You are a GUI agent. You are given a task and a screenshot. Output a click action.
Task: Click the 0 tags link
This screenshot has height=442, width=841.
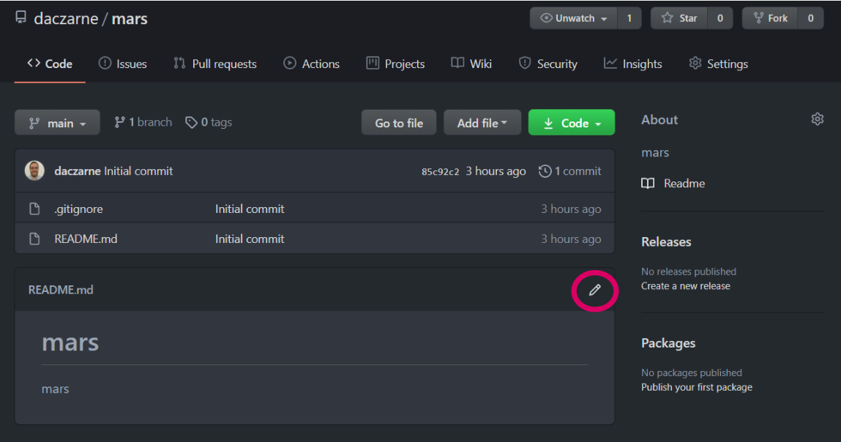coord(209,122)
